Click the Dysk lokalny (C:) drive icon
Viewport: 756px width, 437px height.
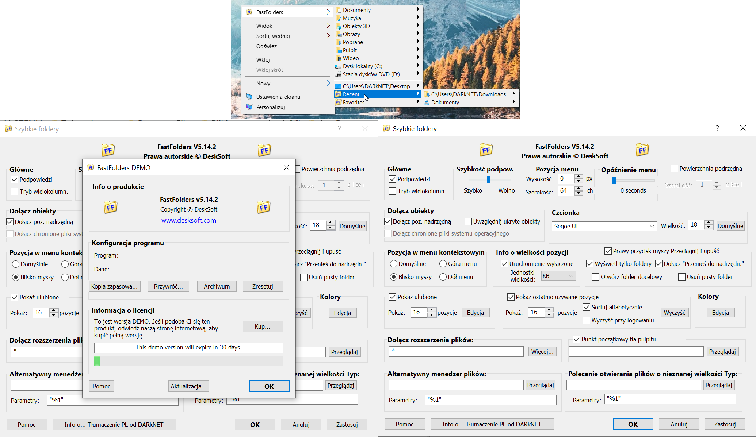coord(338,66)
